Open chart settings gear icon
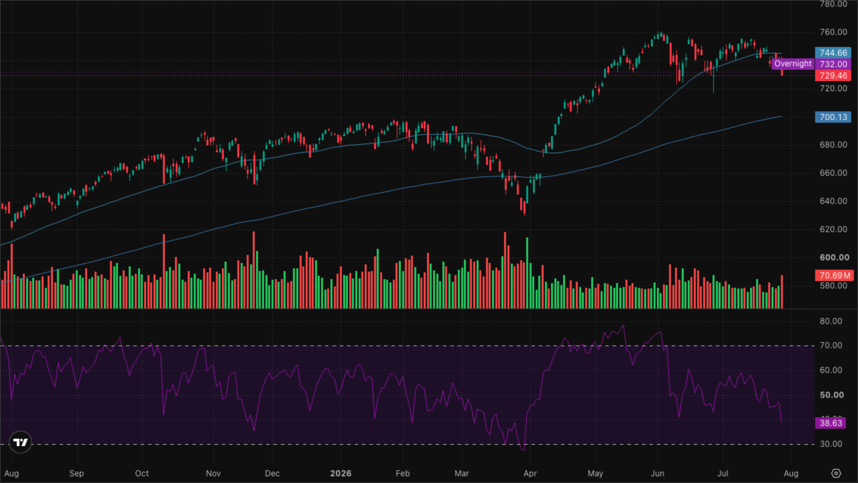858x483 pixels. [836, 473]
